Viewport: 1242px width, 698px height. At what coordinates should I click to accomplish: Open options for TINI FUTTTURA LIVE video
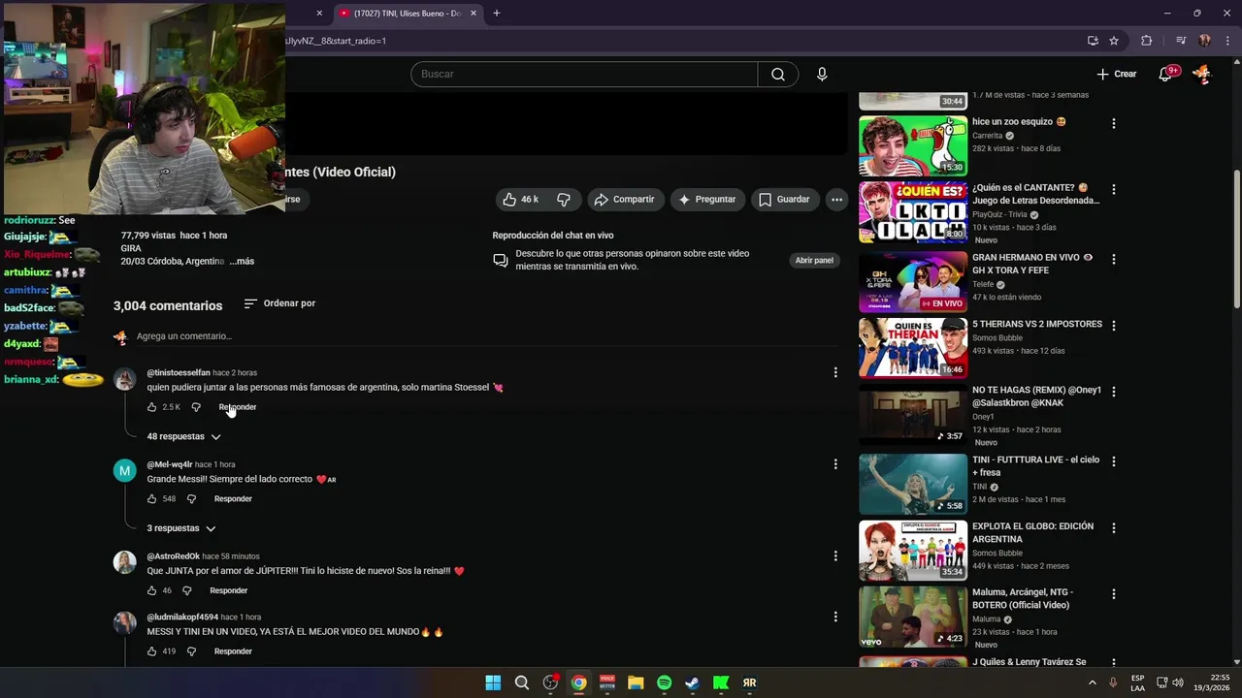click(x=1114, y=461)
